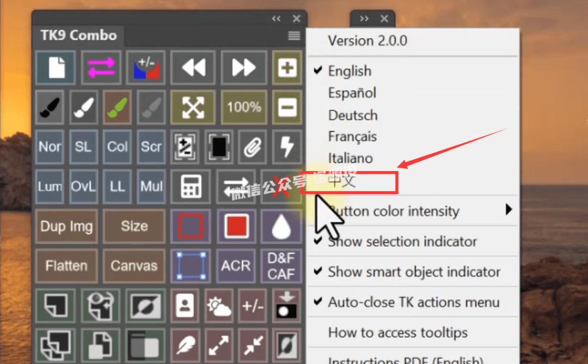588x364 pixels.
Task: Click the blue transform handles square icon
Action: (191, 266)
